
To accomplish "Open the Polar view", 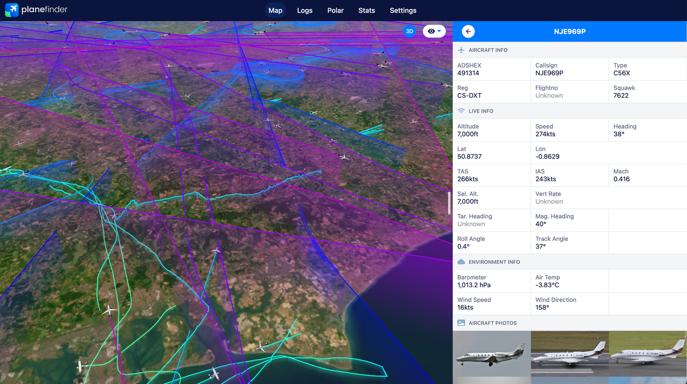I will (x=335, y=10).
